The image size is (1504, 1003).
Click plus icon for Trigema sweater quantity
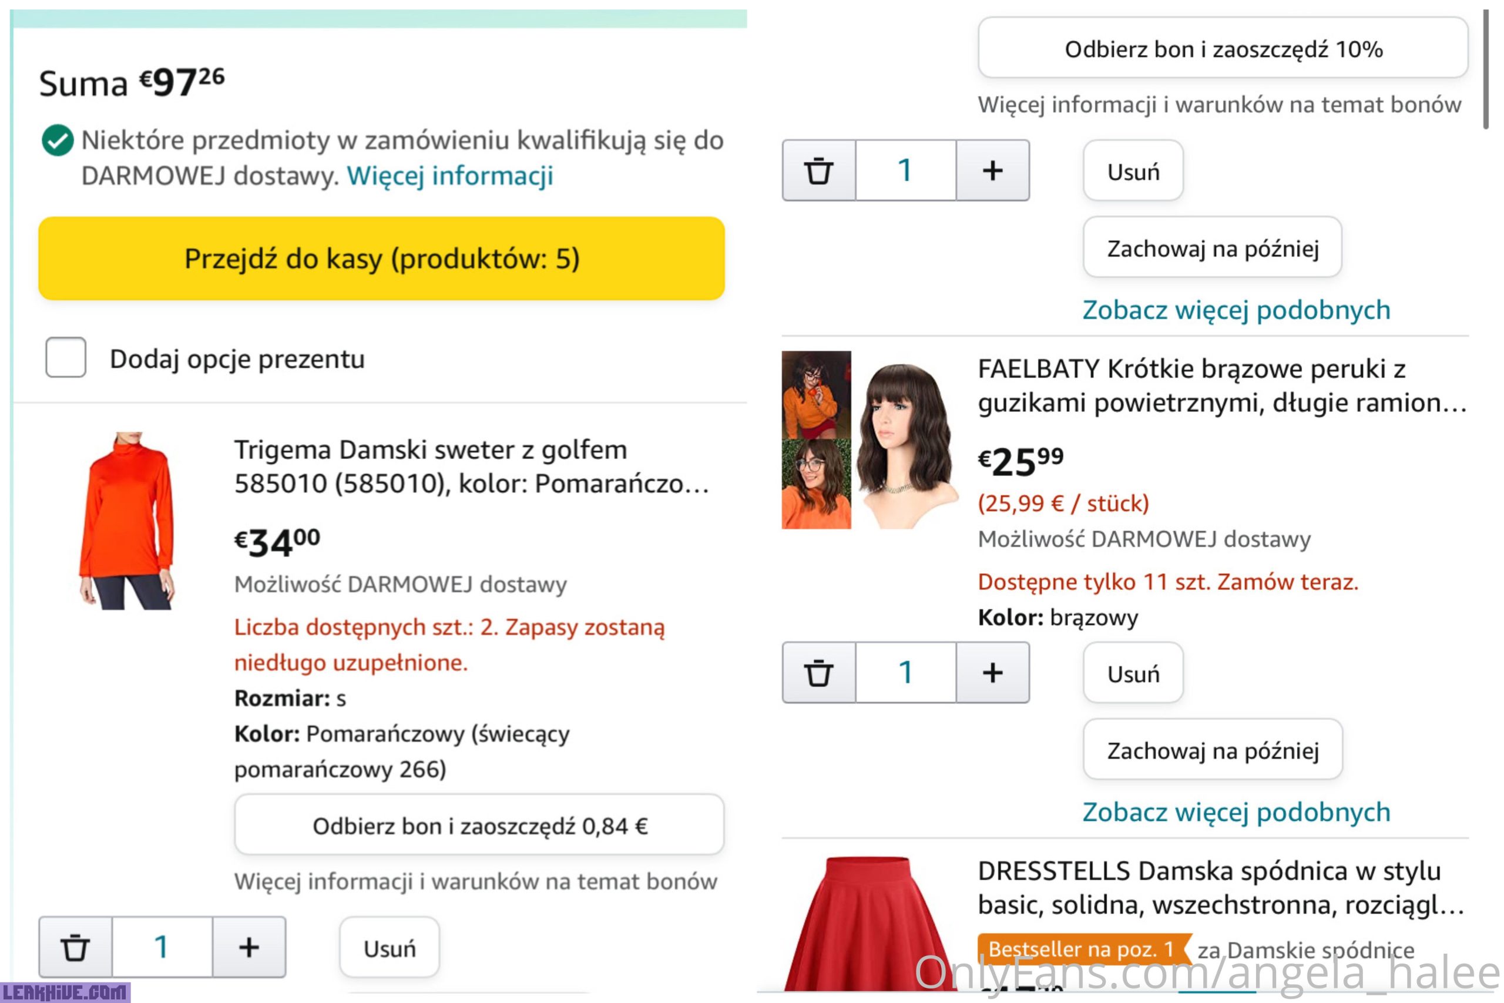[x=249, y=947]
